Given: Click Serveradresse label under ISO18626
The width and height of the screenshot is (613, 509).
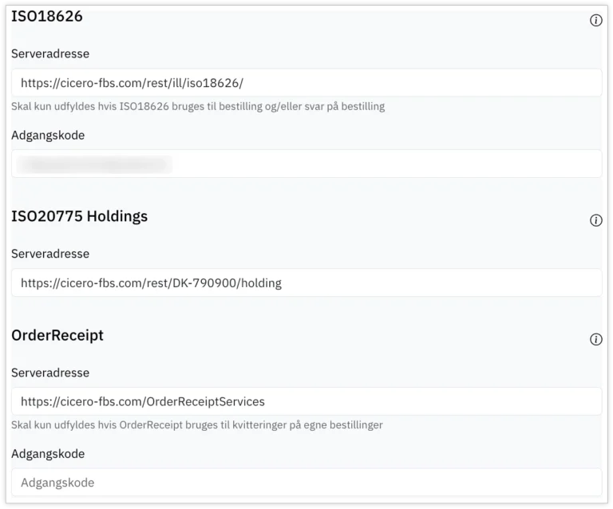Looking at the screenshot, I should (50, 54).
